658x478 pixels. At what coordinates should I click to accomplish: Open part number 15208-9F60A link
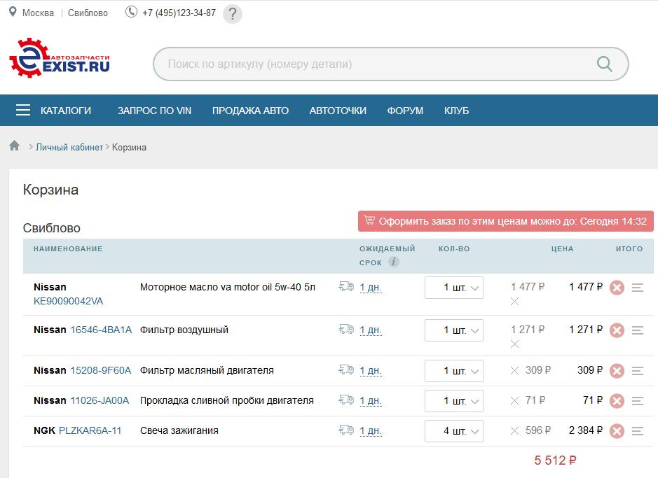tap(101, 370)
